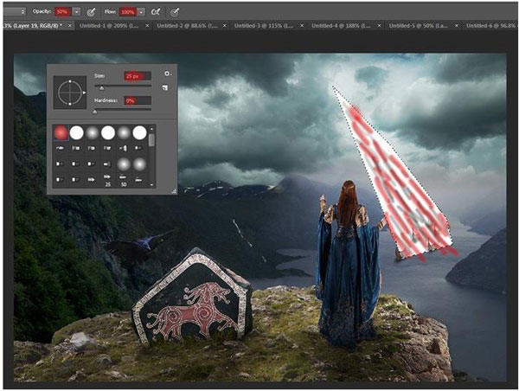Close the Layer 19 document tab

point(70,25)
